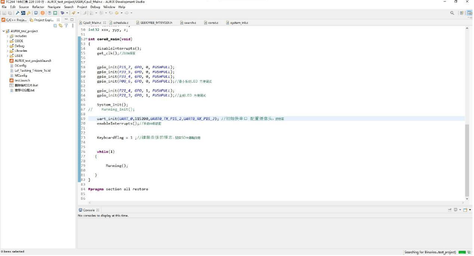Click the Save icon in main toolbar

[4, 13]
